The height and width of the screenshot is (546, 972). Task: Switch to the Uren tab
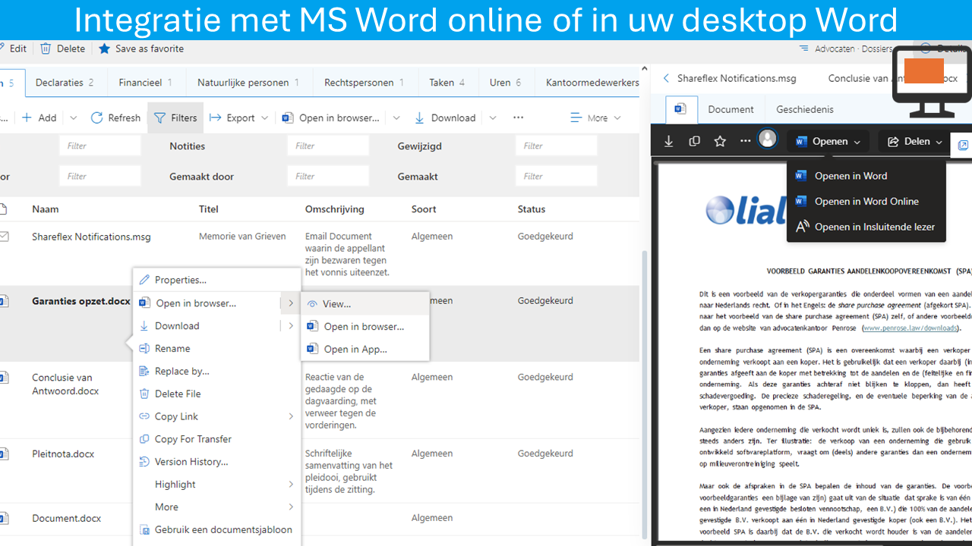506,83
